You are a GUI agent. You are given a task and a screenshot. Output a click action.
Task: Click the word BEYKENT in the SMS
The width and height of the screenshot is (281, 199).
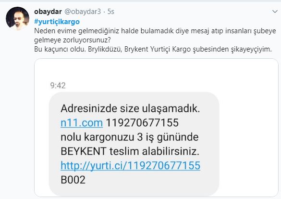point(84,151)
